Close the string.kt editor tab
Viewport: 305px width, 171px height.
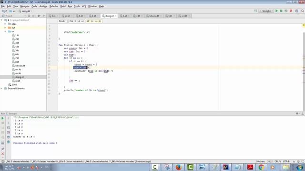(115, 16)
